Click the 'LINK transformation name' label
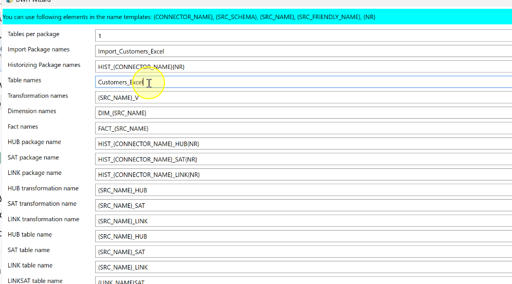 43,219
